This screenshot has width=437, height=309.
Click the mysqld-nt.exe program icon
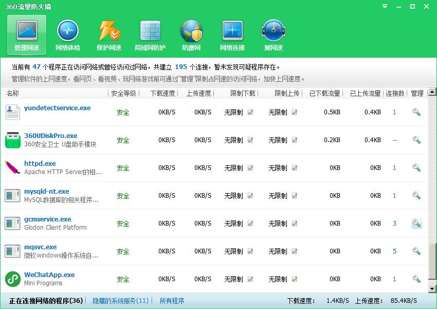coord(12,196)
